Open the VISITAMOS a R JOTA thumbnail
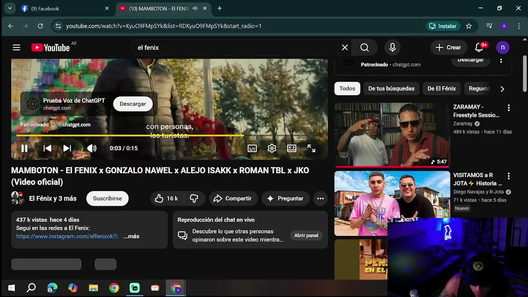Viewport: 528px width, 297px height. (x=392, y=203)
